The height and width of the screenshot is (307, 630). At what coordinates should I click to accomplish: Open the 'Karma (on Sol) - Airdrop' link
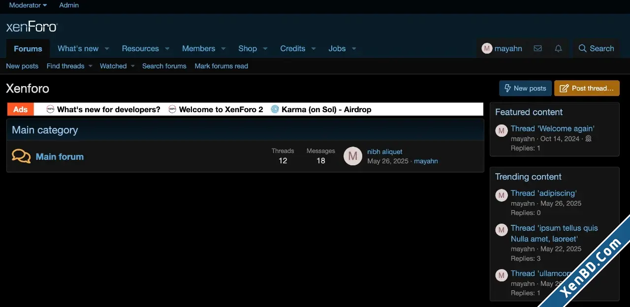coord(326,109)
